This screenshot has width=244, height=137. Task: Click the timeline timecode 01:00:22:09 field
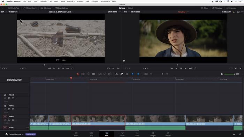[14, 80]
